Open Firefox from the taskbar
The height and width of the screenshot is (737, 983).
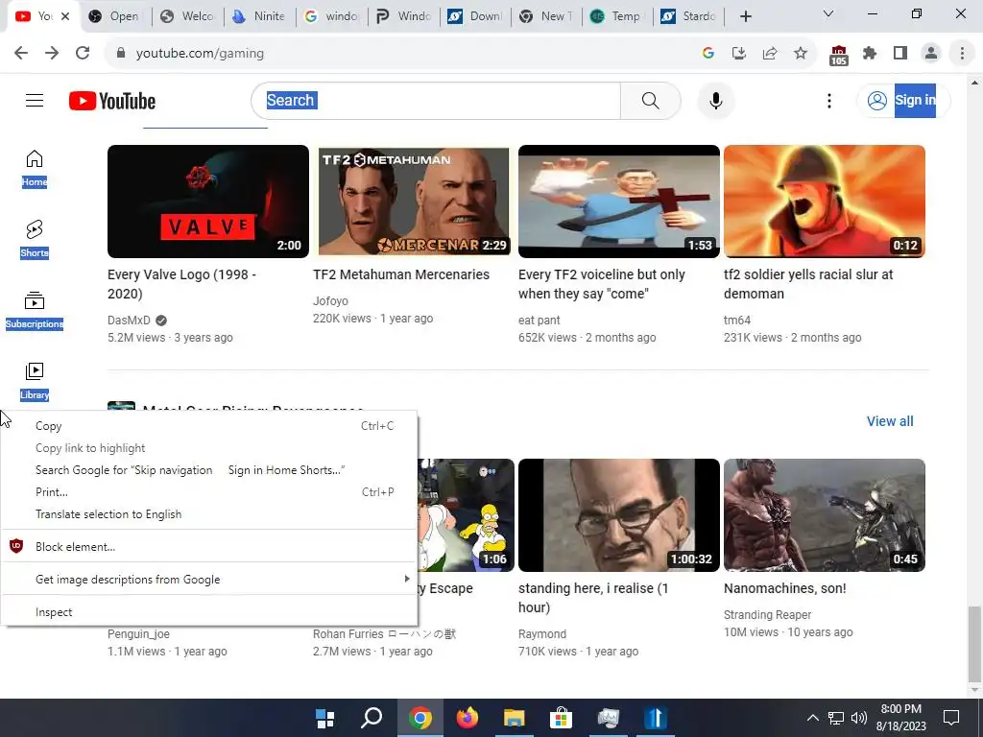pos(468,718)
